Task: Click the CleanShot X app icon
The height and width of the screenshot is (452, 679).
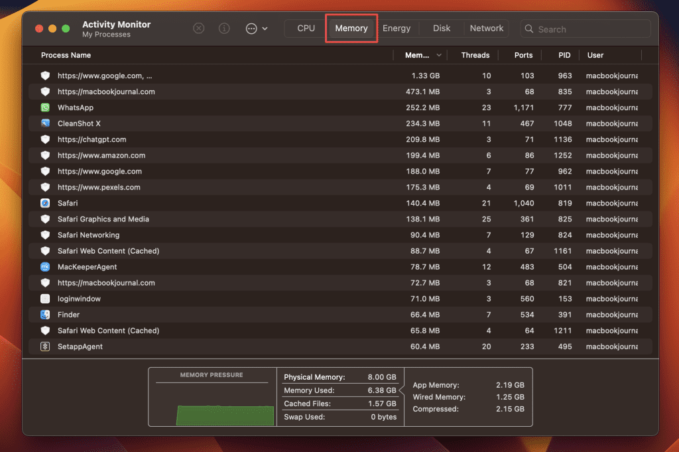Action: pyautogui.click(x=45, y=123)
